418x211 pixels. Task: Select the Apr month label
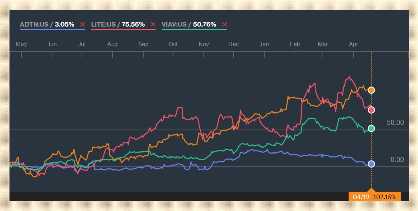point(353,44)
